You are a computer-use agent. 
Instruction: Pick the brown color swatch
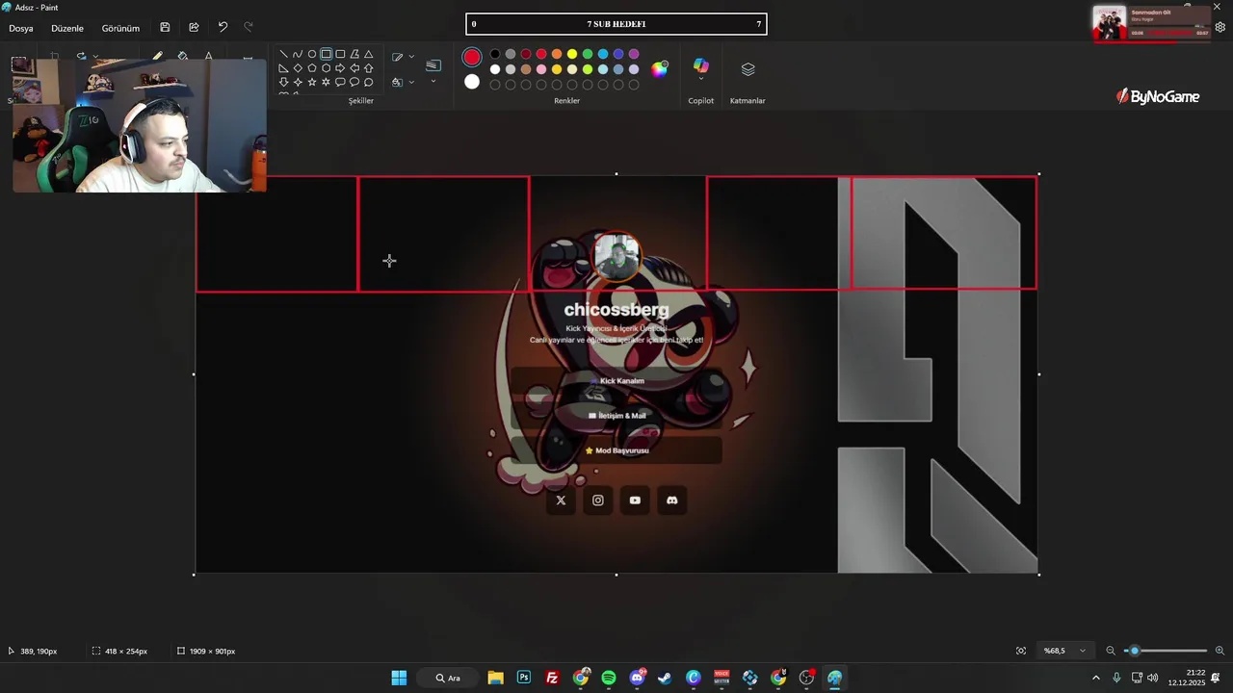click(x=526, y=69)
